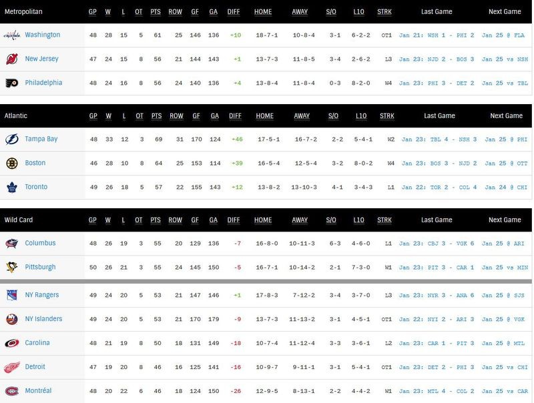Click the NY Islanders logo

(x=13, y=317)
